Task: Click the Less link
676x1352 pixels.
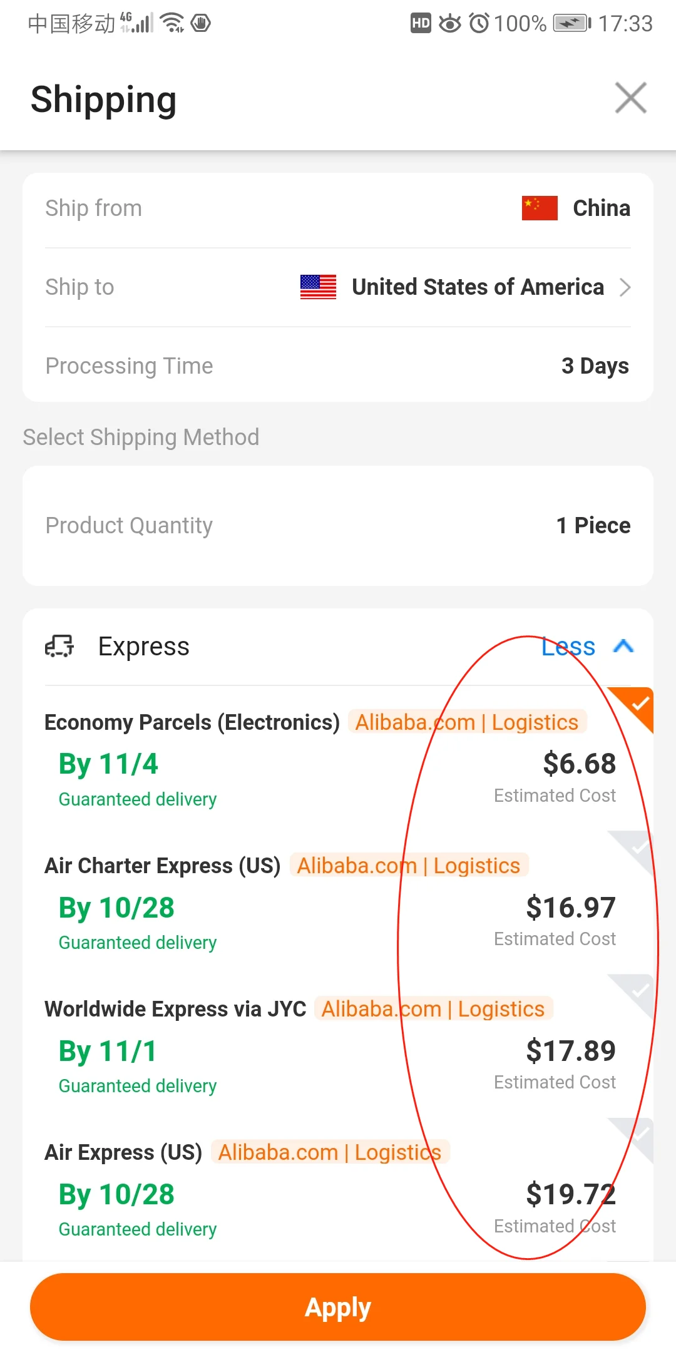Action: click(568, 647)
